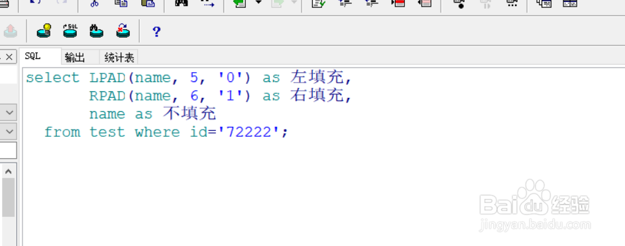Click the Replace icon with dotted arrow
The height and width of the screenshot is (246, 625).
[x=207, y=3]
